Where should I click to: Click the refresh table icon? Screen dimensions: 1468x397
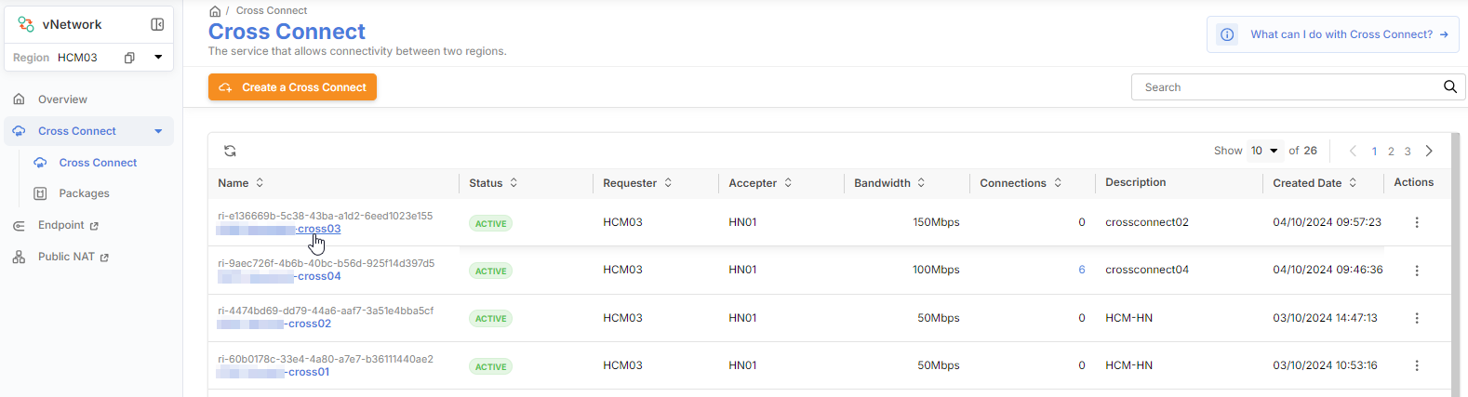(230, 151)
